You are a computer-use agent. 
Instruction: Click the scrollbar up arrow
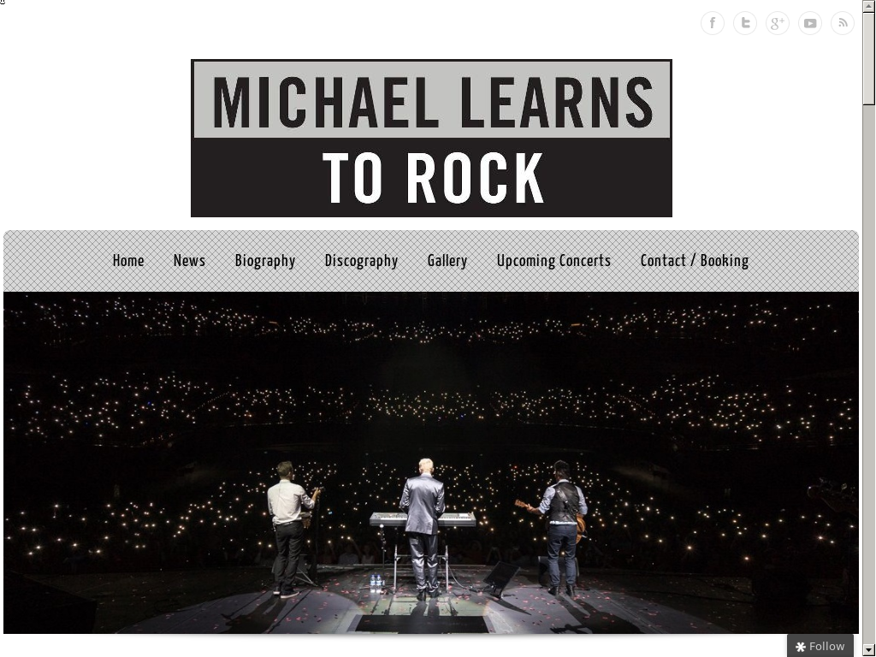pos(868,5)
